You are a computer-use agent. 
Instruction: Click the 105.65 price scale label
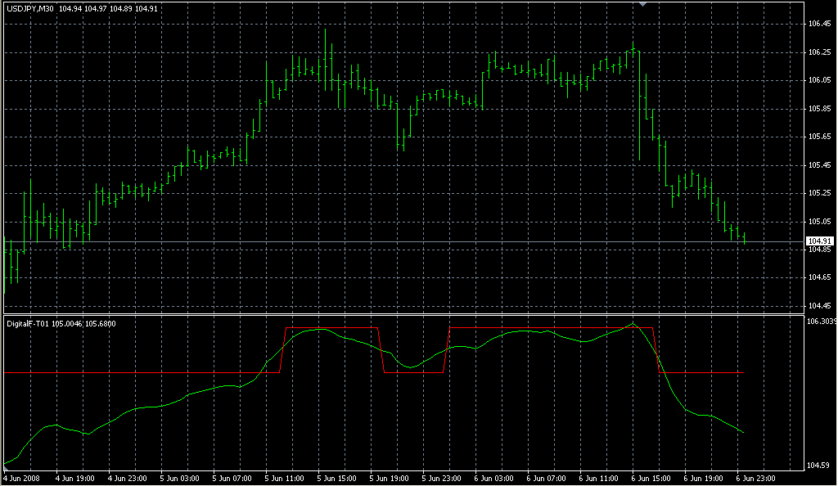point(819,137)
